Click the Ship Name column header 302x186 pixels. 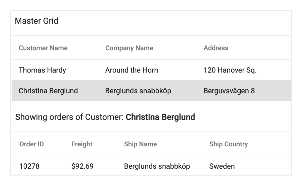[x=140, y=144]
